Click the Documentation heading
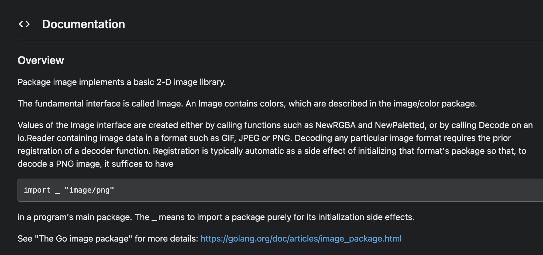This screenshot has width=543, height=255. [x=84, y=24]
